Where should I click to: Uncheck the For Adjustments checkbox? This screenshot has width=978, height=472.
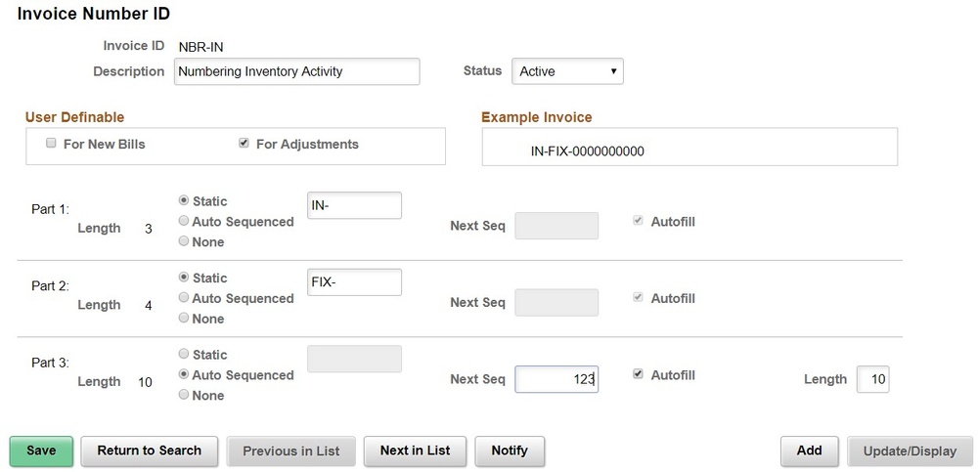tap(244, 144)
